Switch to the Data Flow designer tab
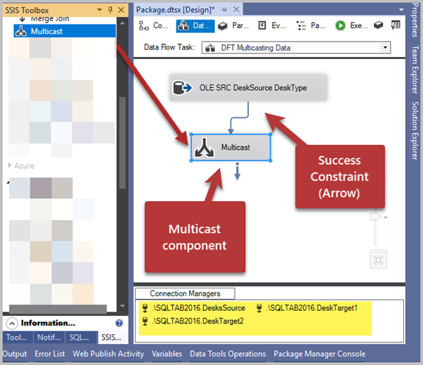The width and height of the screenshot is (423, 365). tap(195, 26)
